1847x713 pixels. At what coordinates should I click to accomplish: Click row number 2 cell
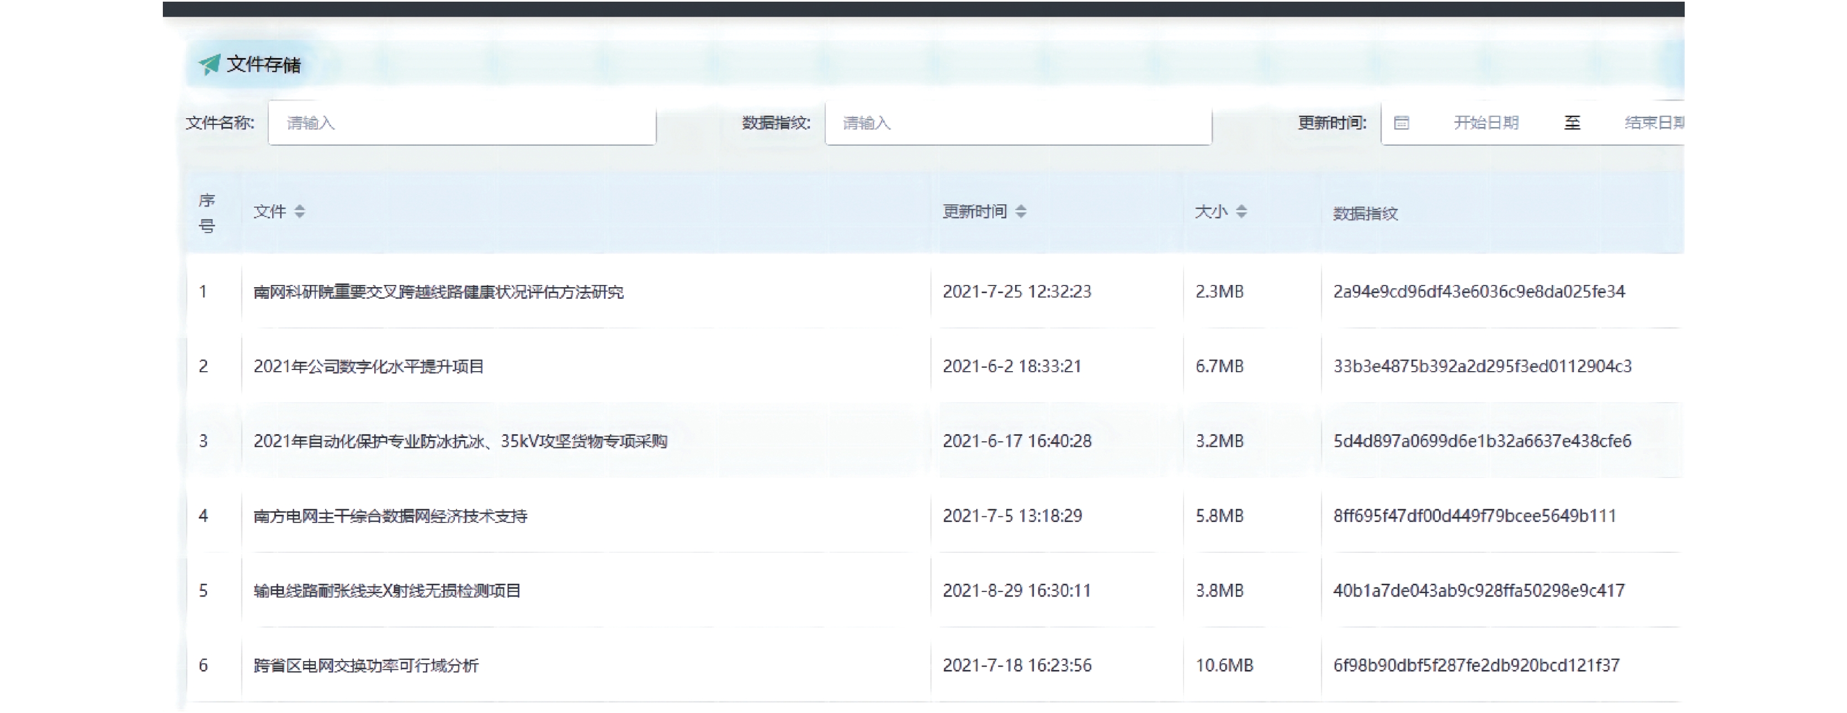(203, 366)
